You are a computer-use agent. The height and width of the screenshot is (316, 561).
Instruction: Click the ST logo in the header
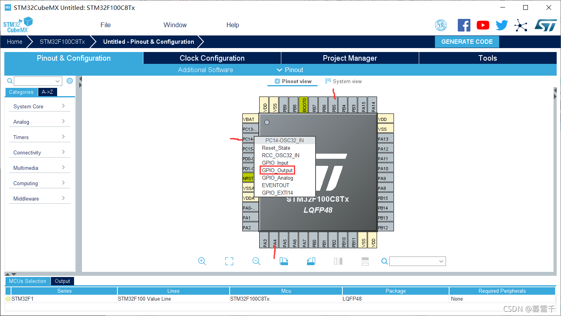(545, 25)
